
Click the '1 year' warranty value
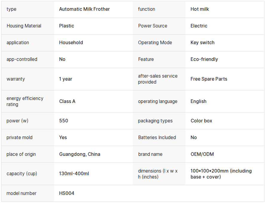(x=66, y=79)
